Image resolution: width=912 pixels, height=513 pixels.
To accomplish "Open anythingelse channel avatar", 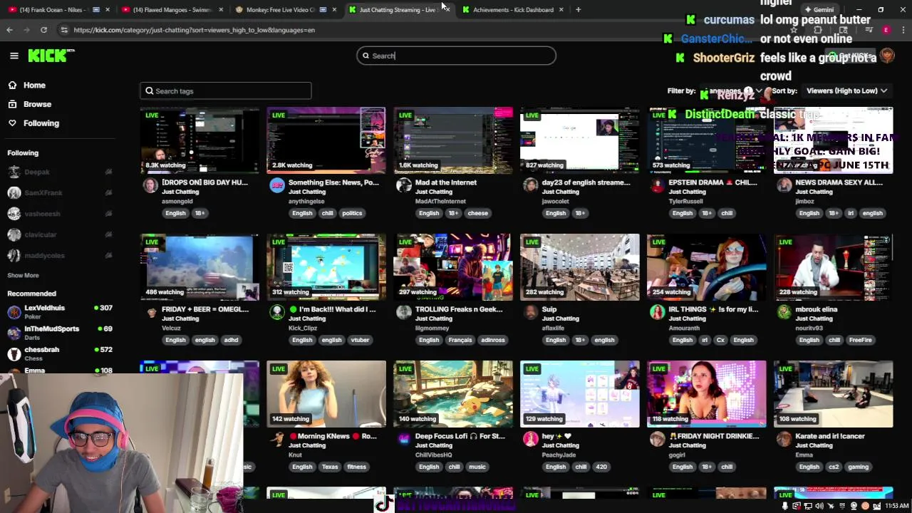I will click(277, 185).
